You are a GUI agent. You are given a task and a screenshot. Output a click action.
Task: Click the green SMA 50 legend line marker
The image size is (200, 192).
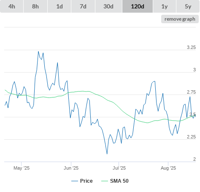click(105, 181)
